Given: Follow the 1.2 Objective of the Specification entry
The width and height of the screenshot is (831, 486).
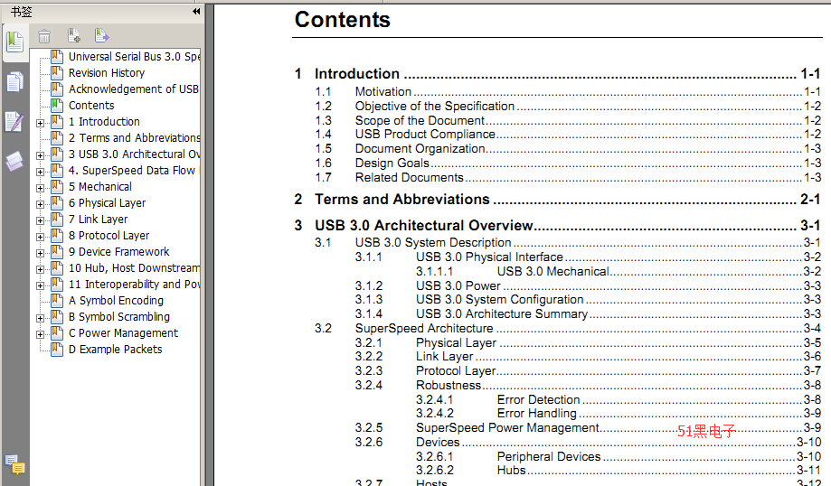Looking at the screenshot, I should [x=568, y=106].
